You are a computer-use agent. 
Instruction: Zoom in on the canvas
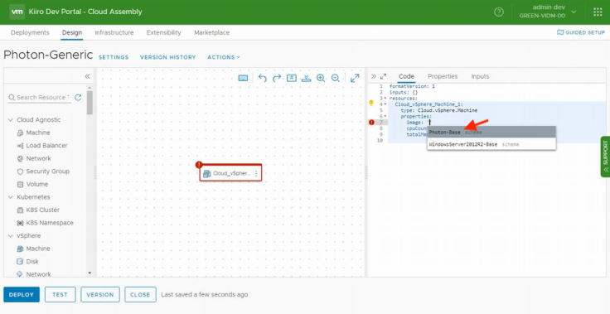click(x=321, y=78)
